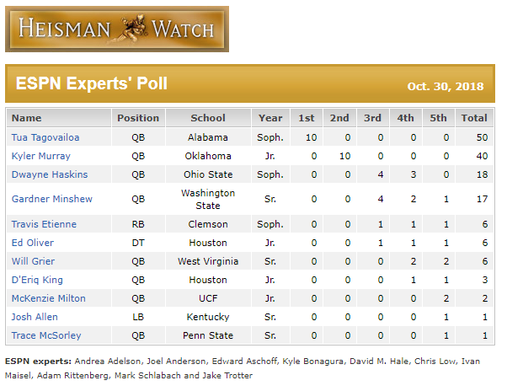The height and width of the screenshot is (391, 507).
Task: Select Will Grier name link
Action: coord(33,261)
